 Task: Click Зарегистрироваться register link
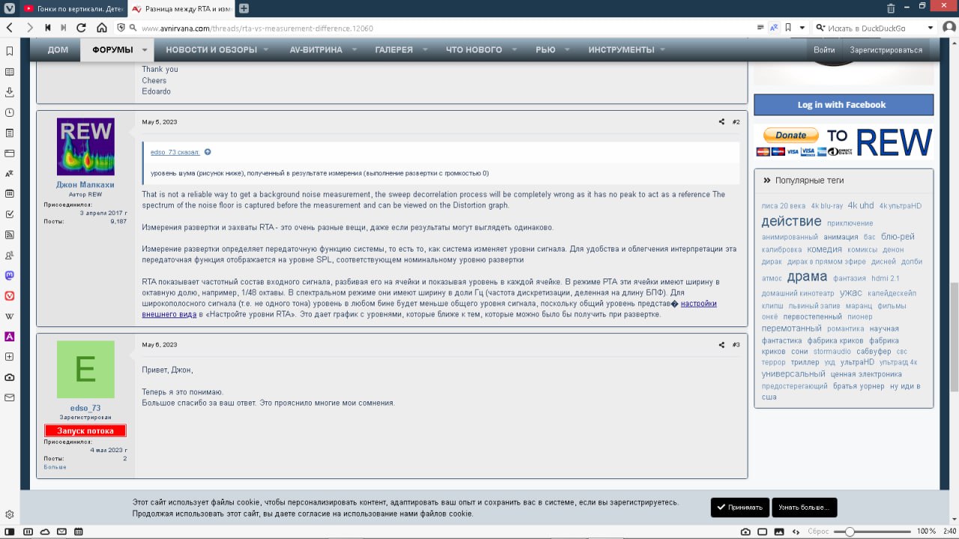(x=886, y=50)
